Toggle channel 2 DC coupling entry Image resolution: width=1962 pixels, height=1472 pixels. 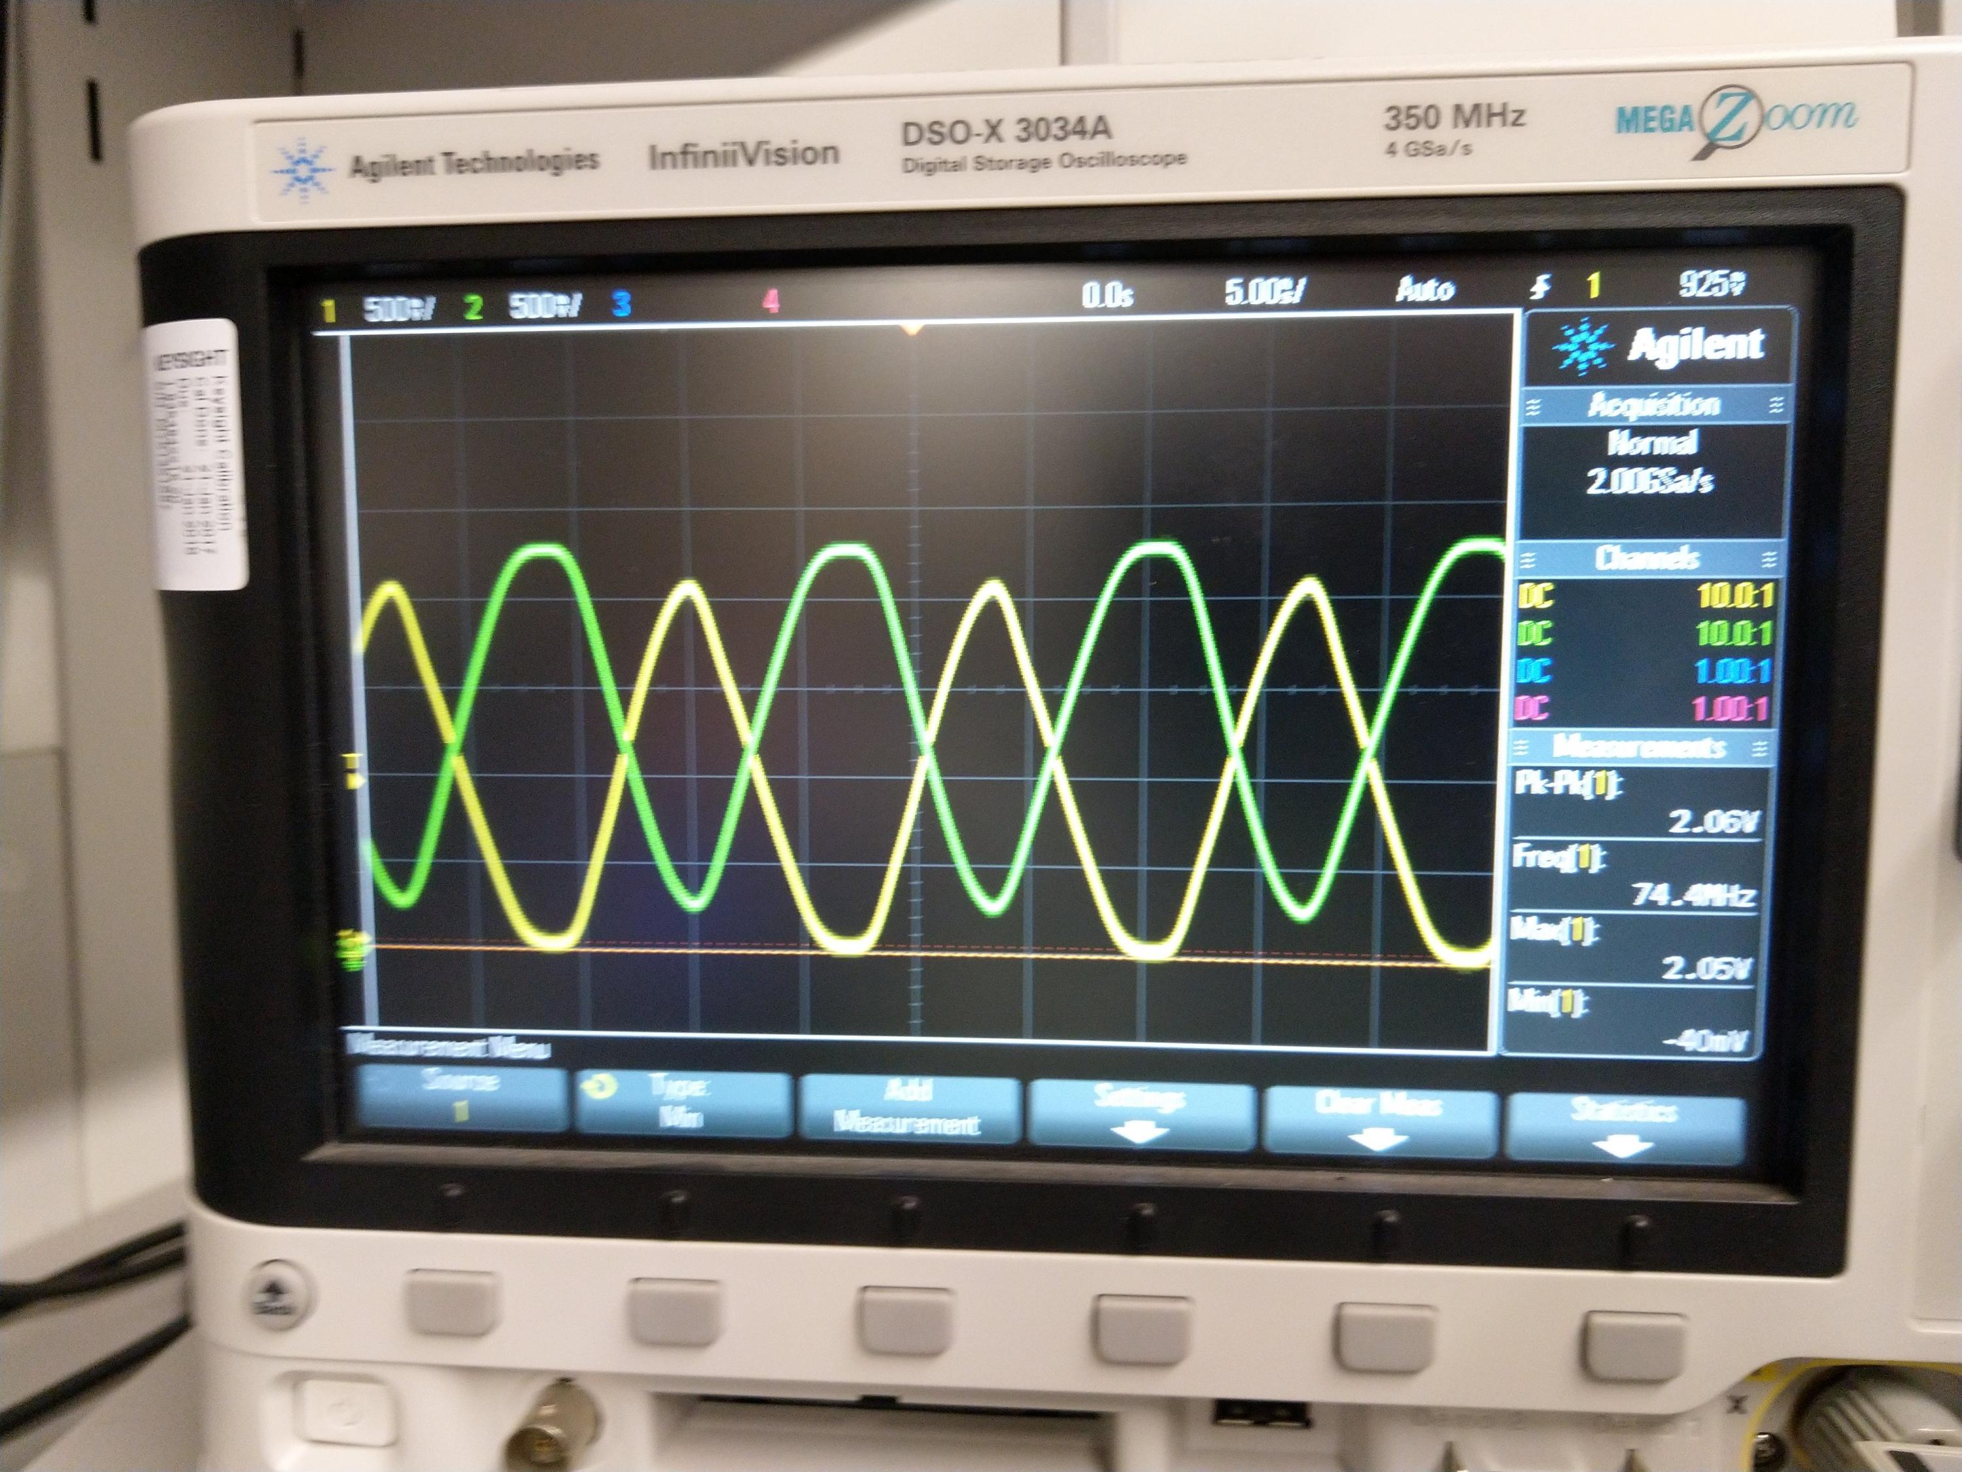(1536, 633)
